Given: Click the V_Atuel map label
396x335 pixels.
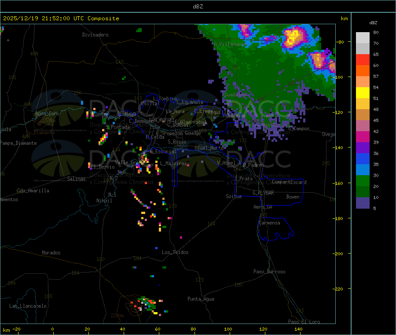Looking at the screenshot, I should 226,163.
